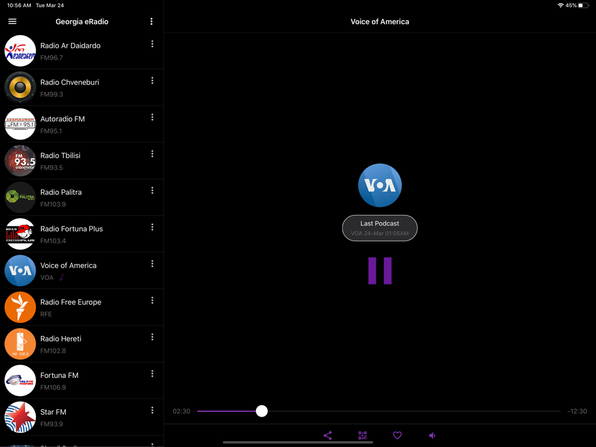596x447 pixels.
Task: Select Radio Ar Daidardo logo
Action: coord(20,51)
